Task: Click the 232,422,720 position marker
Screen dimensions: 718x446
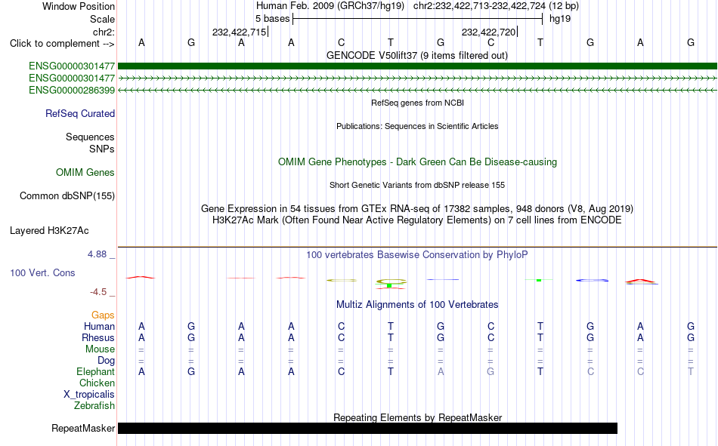Action: coord(488,32)
